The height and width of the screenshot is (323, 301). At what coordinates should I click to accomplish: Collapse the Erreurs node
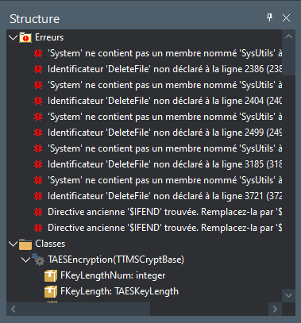(x=13, y=37)
